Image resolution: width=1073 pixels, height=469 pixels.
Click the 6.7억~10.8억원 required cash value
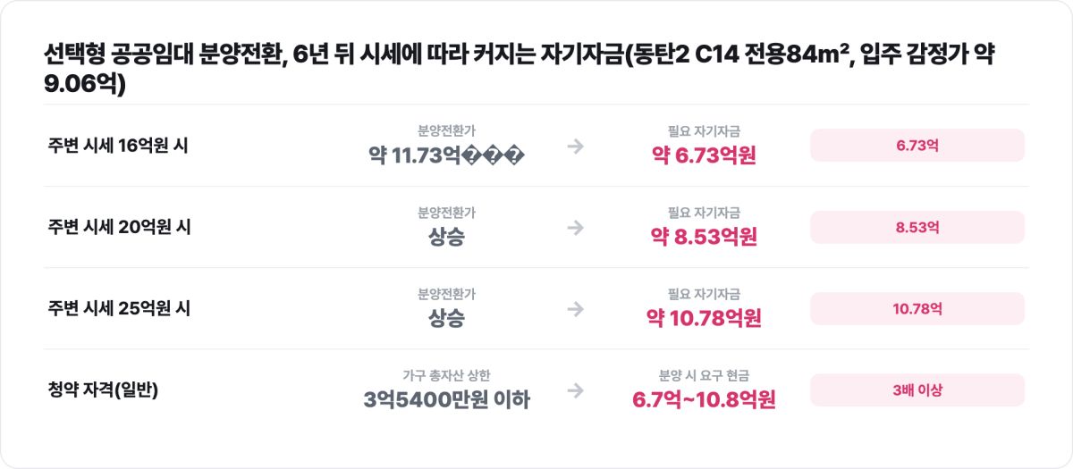(x=704, y=400)
